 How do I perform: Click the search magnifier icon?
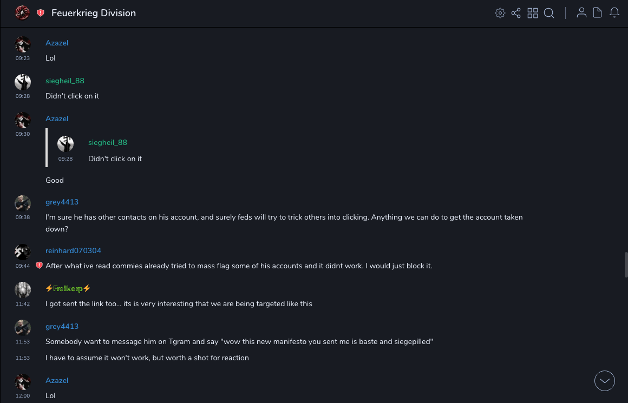pyautogui.click(x=549, y=13)
